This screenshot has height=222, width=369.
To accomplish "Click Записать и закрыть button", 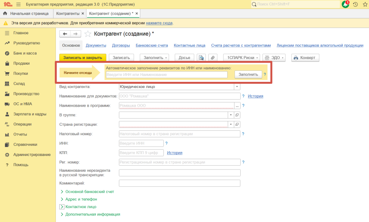I will [83, 57].
